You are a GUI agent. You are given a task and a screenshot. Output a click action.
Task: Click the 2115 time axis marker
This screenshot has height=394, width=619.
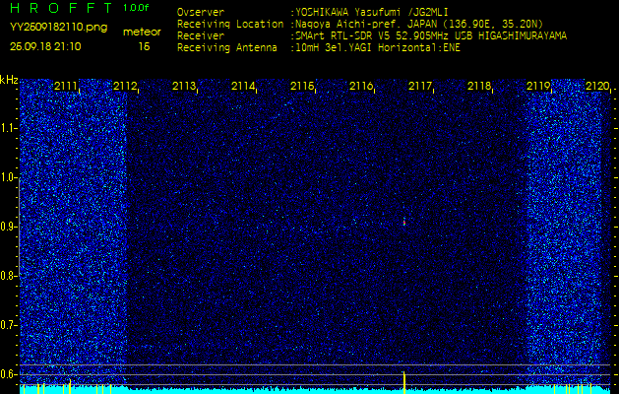(302, 86)
